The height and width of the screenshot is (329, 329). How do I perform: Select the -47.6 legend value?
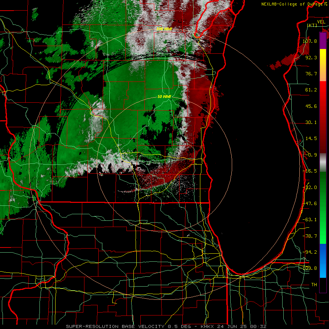click(310, 204)
